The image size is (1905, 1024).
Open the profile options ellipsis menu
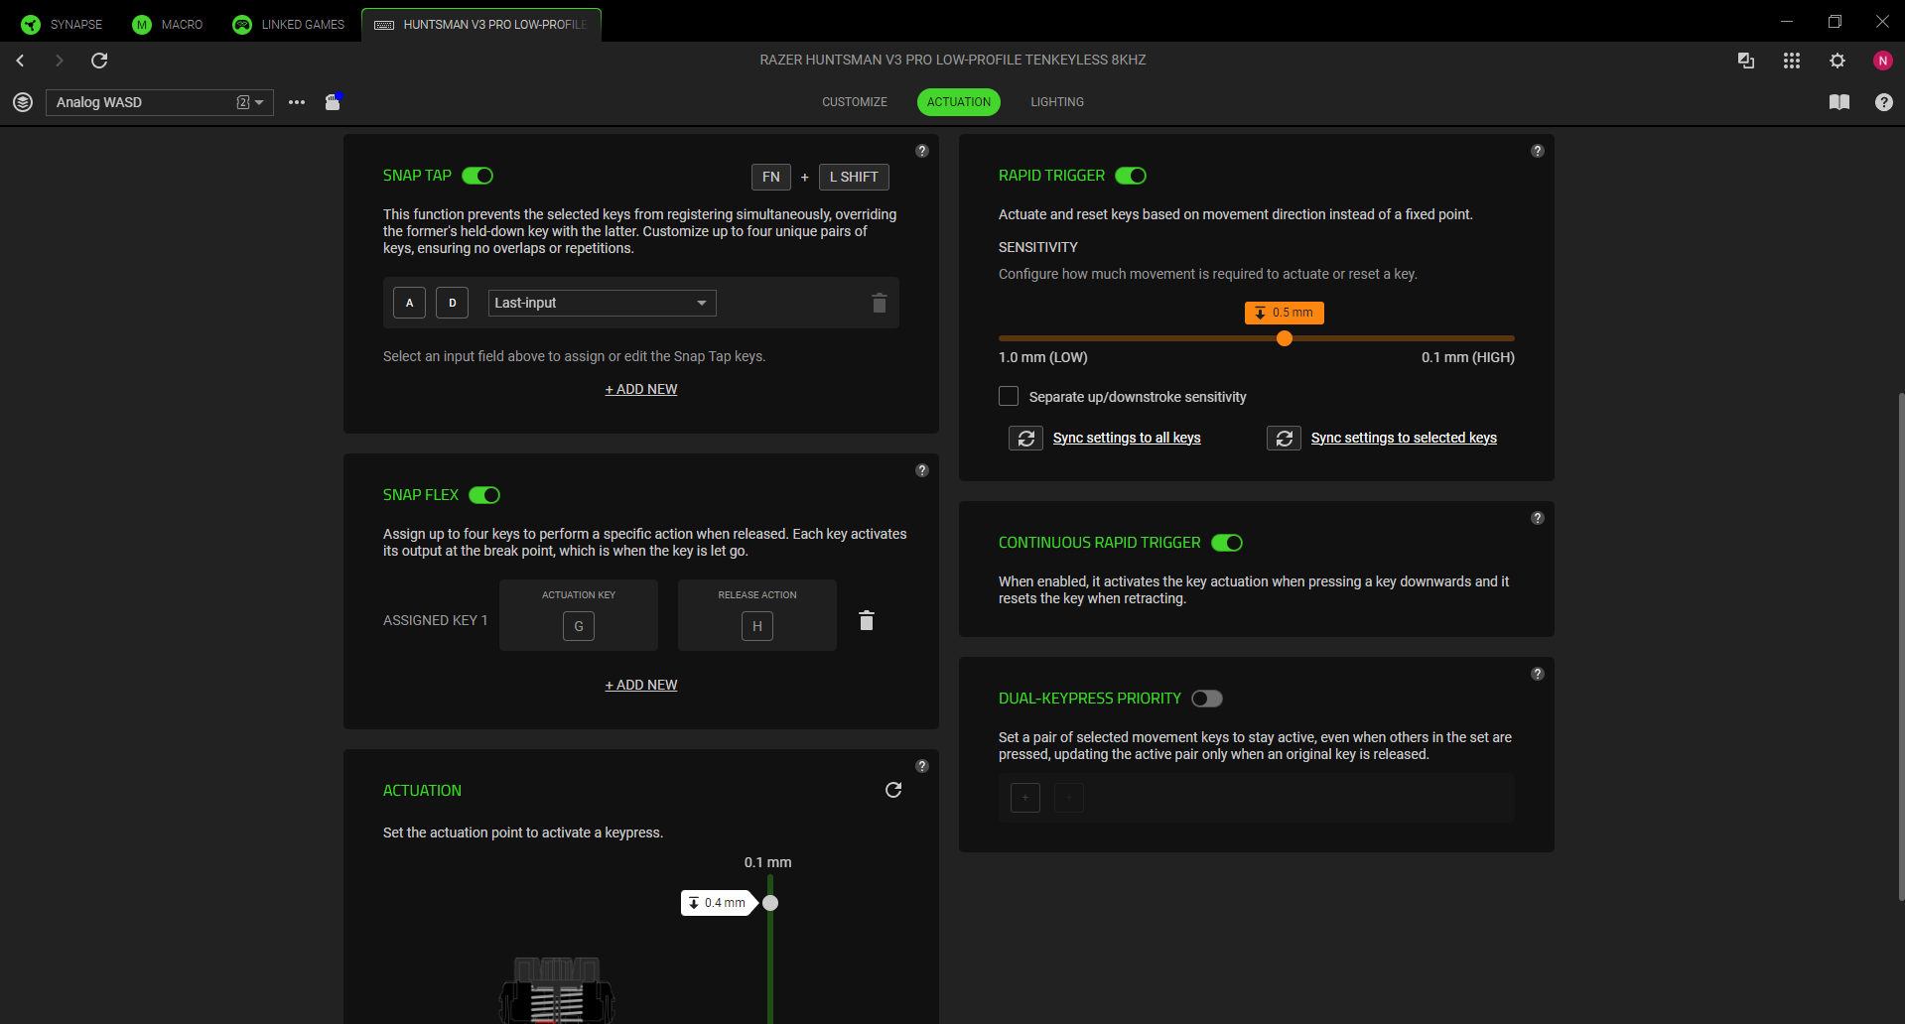pos(297,102)
